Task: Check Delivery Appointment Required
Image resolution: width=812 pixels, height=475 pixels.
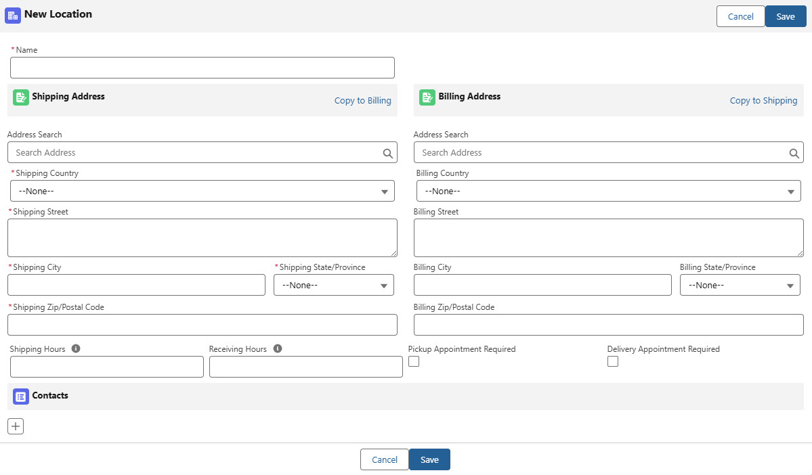Action: tap(613, 361)
